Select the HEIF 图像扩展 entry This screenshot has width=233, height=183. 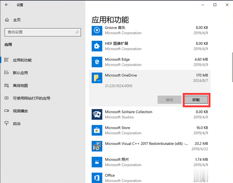click(150, 46)
